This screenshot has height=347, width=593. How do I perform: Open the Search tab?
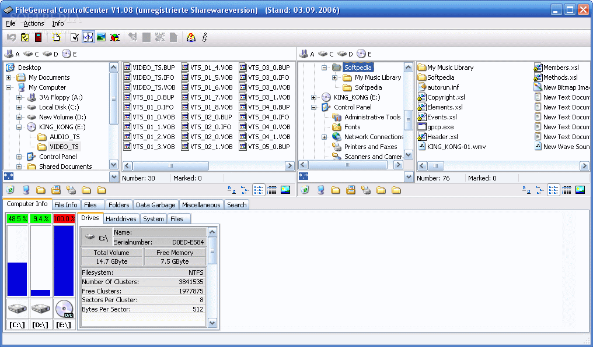pos(237,205)
